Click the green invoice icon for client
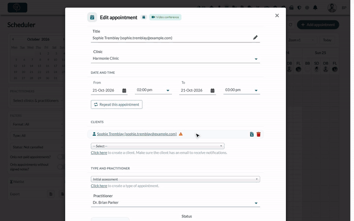Image resolution: width=354 pixels, height=221 pixels. (252, 134)
